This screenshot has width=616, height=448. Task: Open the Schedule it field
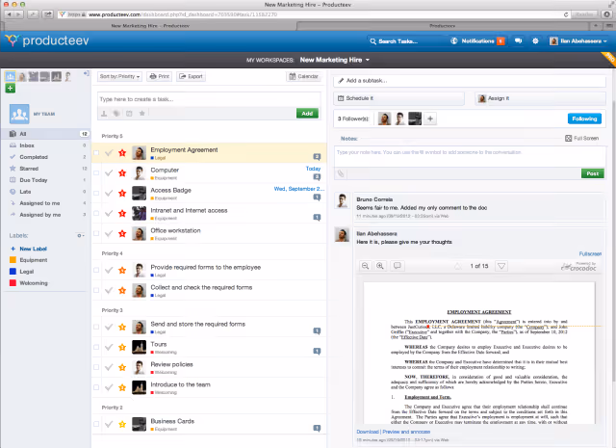[x=398, y=98]
